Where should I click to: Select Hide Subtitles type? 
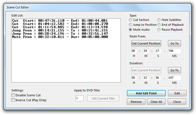[159, 20]
